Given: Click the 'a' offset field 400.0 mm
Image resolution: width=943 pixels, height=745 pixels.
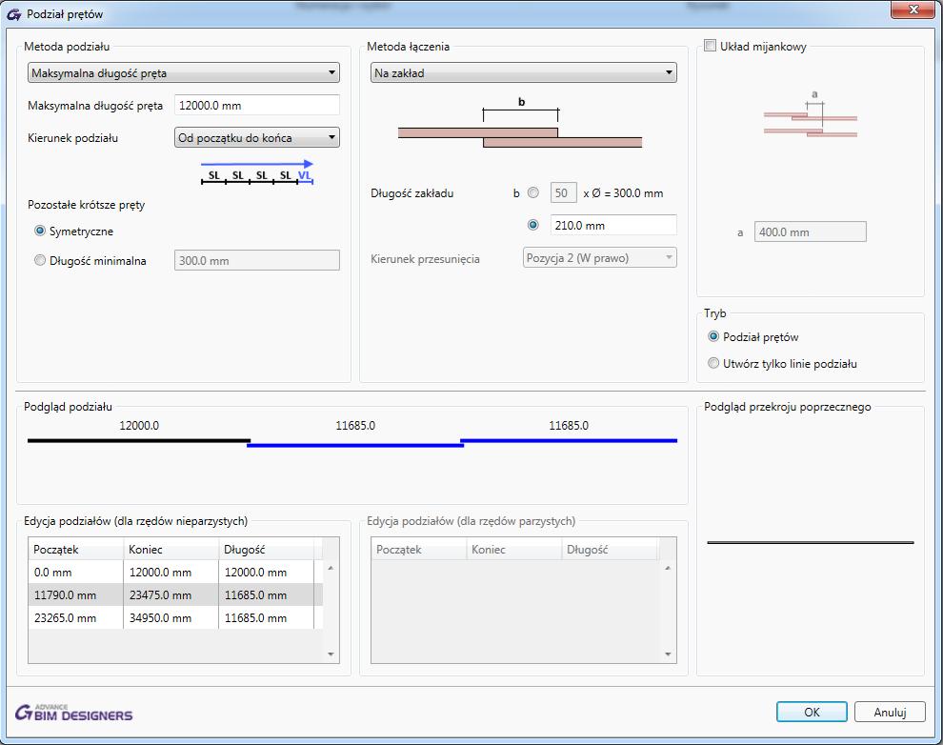Looking at the screenshot, I should click(810, 232).
